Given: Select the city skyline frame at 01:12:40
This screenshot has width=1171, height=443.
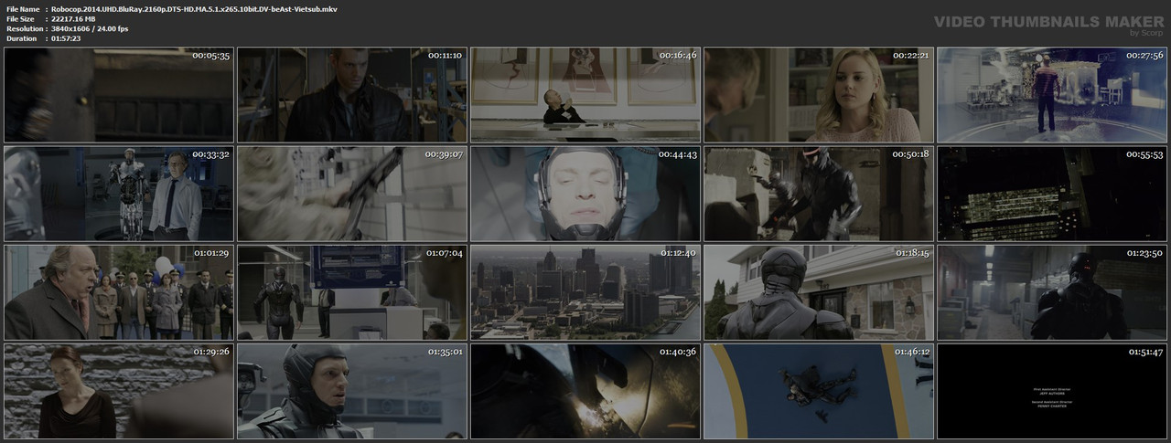Looking at the screenshot, I should (585, 292).
